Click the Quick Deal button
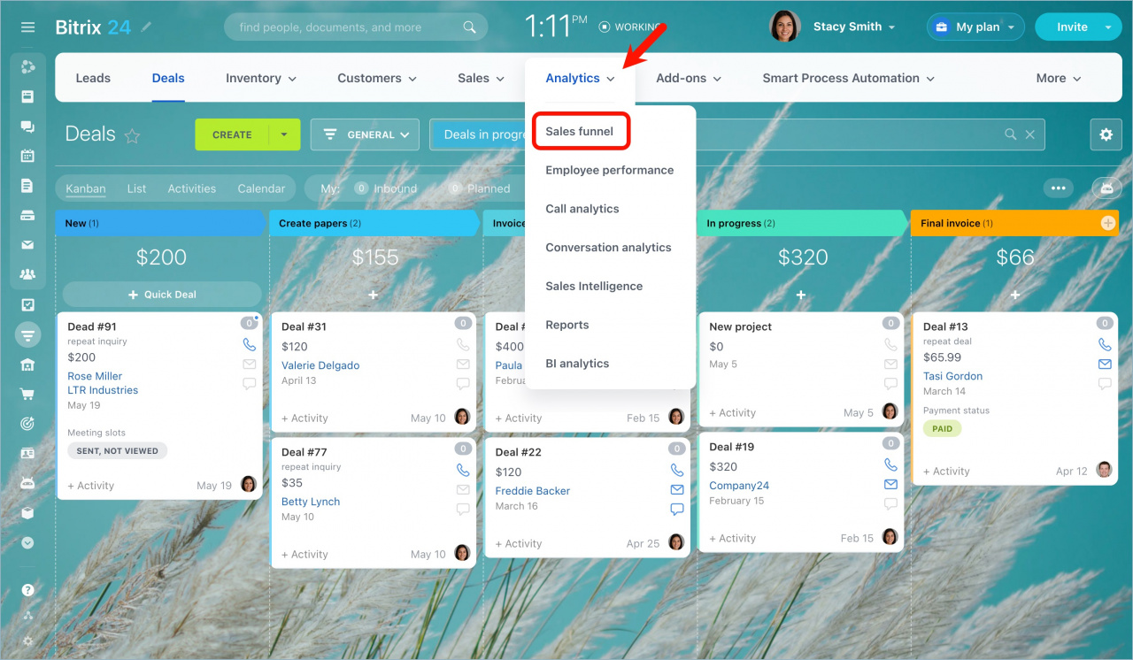This screenshot has width=1133, height=660. point(162,295)
